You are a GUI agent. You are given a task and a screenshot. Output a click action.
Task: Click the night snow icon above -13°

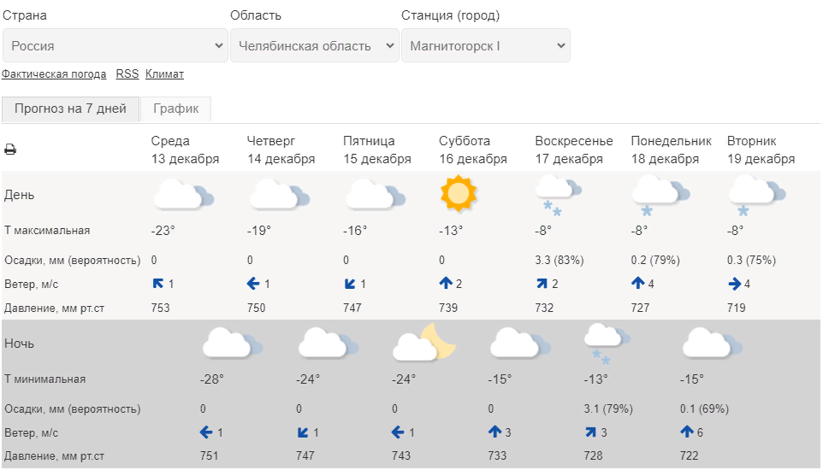coord(607,344)
